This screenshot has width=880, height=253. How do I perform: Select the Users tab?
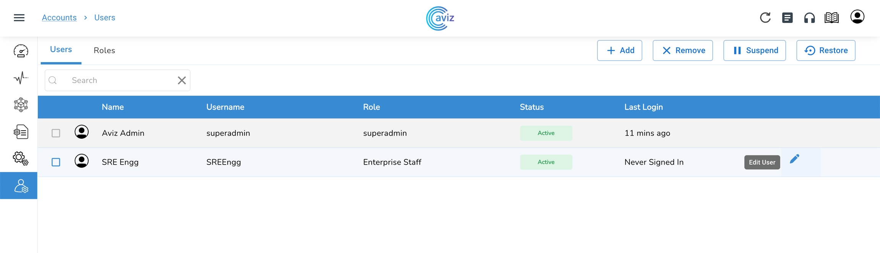(x=61, y=50)
